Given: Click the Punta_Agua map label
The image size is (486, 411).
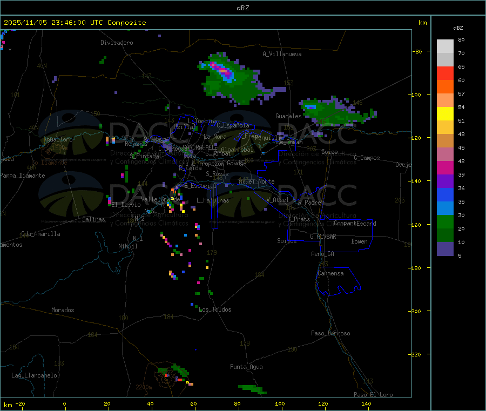Looking at the screenshot, I should tap(246, 367).
